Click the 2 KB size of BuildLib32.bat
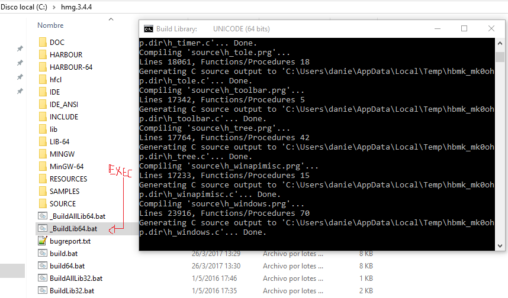This screenshot has height=298, width=508. click(x=366, y=290)
